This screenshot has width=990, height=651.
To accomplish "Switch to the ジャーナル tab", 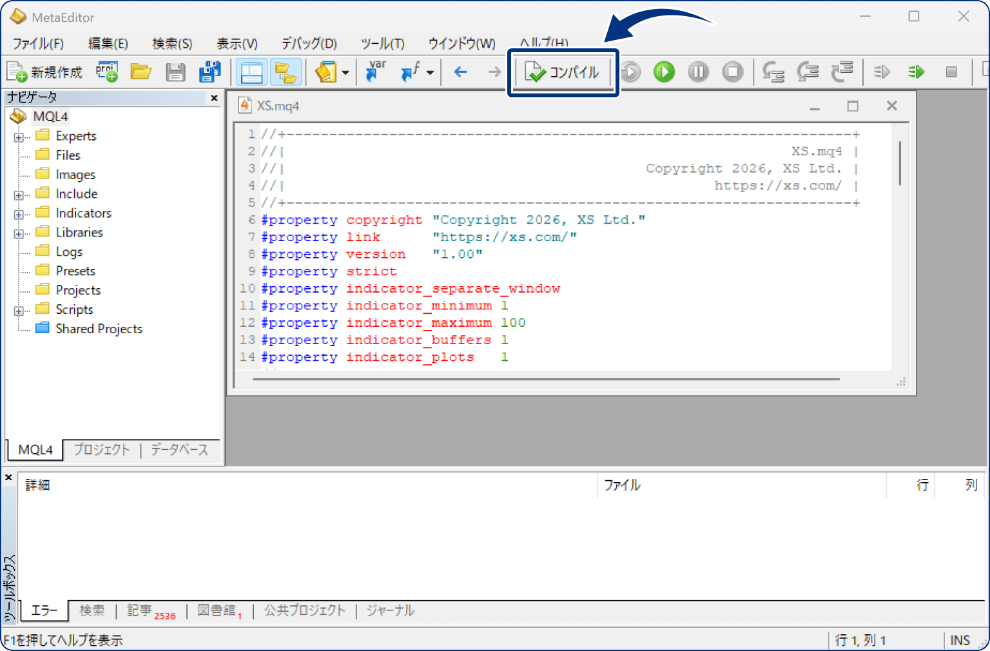I will [x=390, y=610].
